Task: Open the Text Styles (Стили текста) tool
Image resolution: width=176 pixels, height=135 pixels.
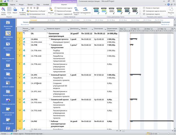Action: tap(3, 11)
